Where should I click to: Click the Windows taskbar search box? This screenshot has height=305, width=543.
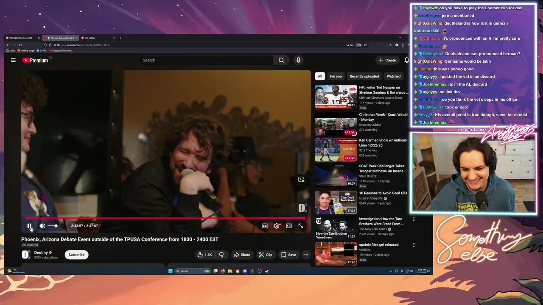193,271
